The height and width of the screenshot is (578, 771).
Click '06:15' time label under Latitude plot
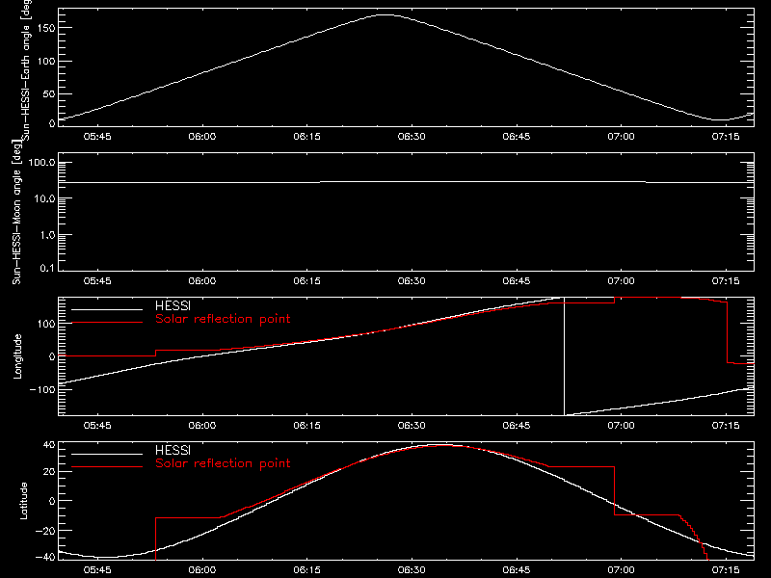click(306, 570)
